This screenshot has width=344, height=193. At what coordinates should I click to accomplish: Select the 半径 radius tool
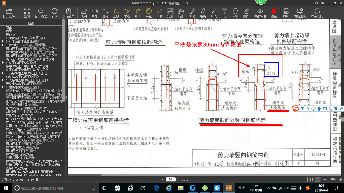[x=149, y=13]
